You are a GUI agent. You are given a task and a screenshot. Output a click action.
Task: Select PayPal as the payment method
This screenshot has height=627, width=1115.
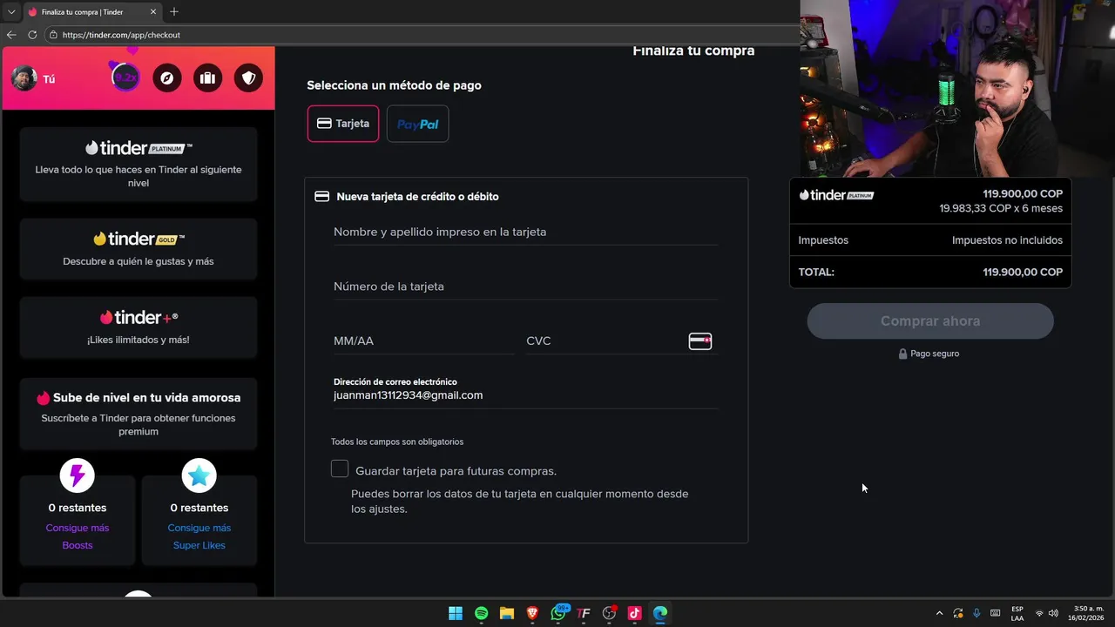click(417, 124)
